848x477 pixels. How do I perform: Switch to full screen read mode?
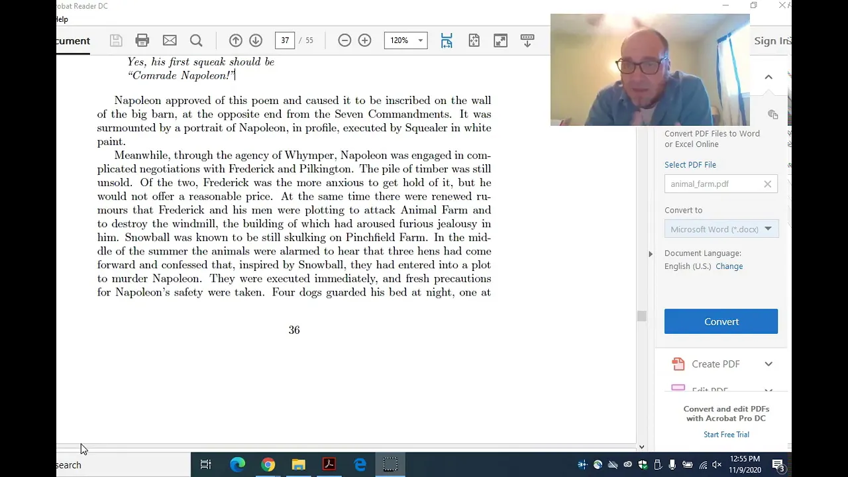click(500, 40)
